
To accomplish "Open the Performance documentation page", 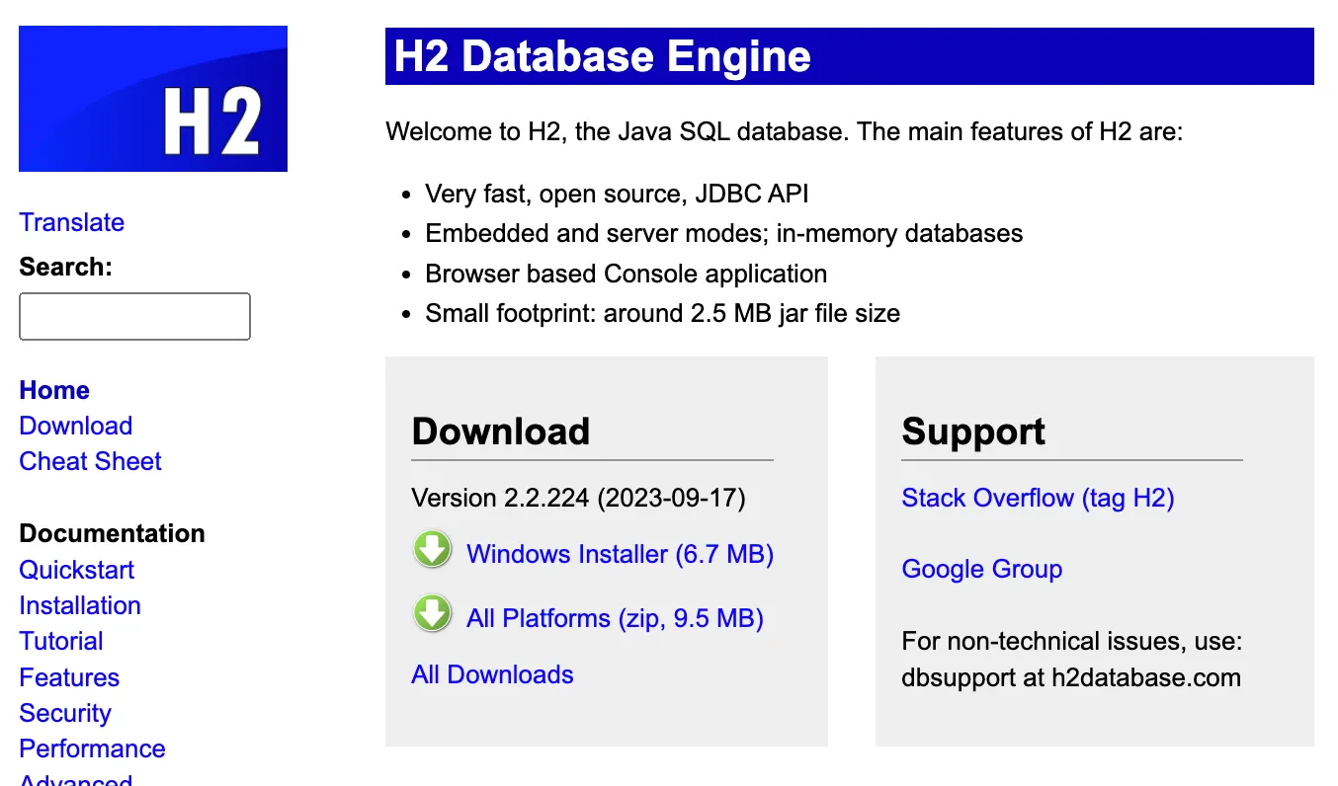I will [x=92, y=748].
